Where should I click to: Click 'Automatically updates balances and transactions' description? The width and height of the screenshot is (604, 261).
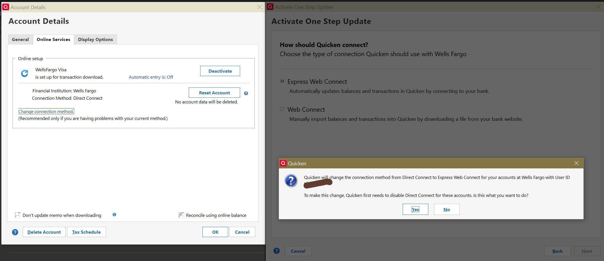click(389, 91)
